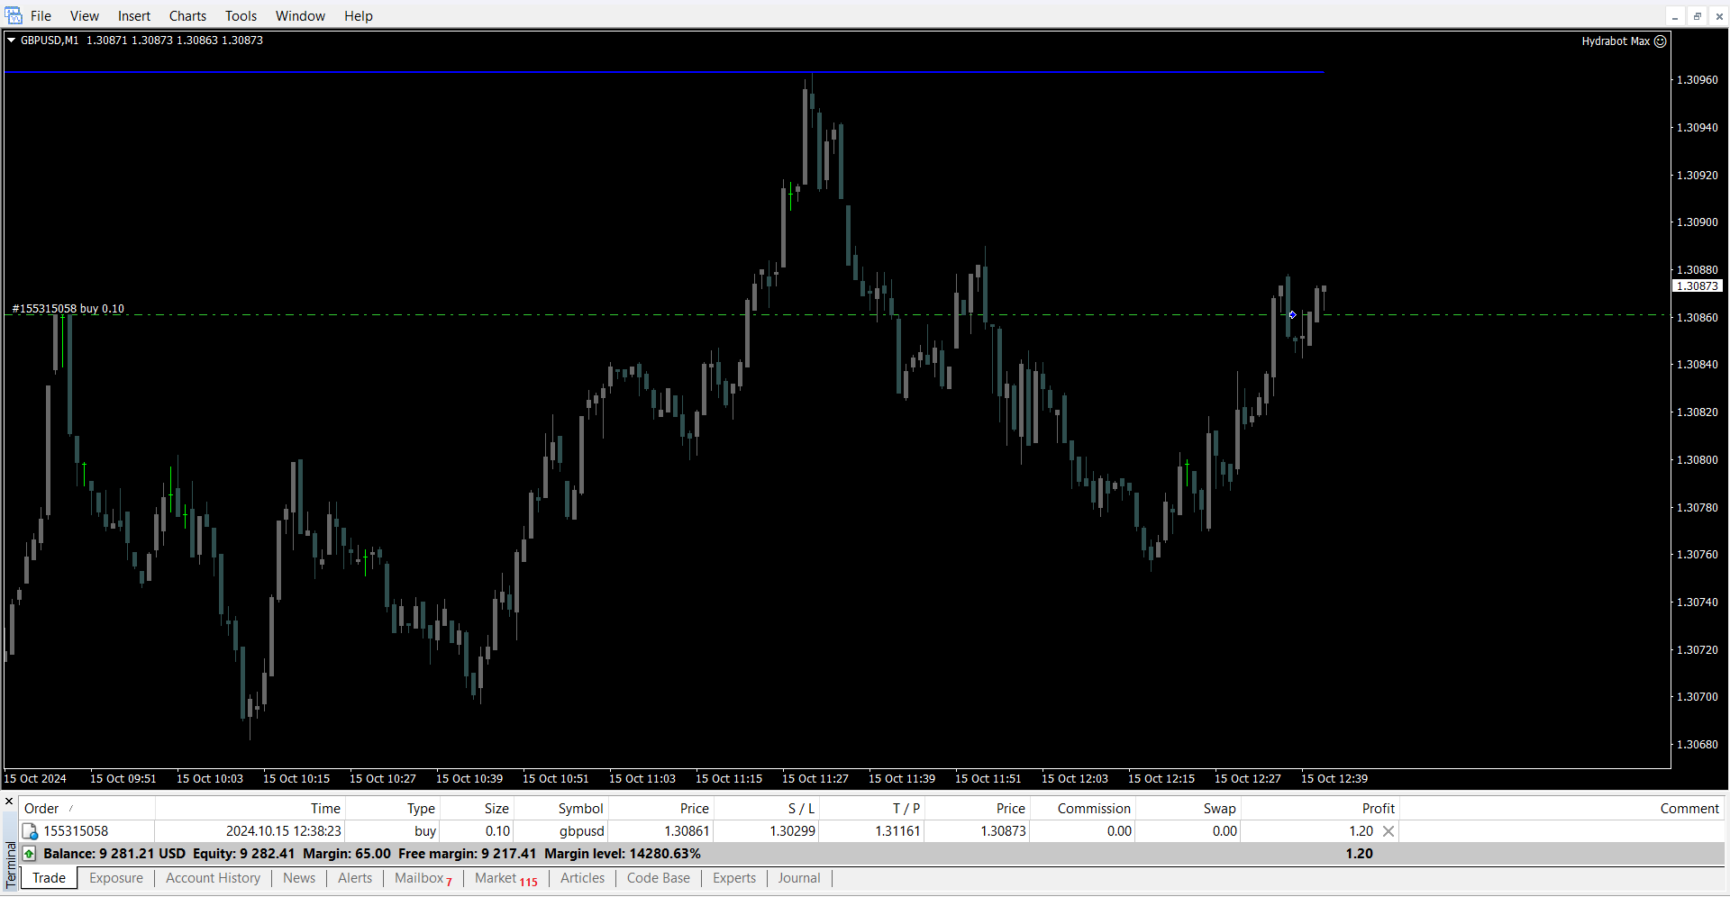Viewport: 1730px width, 897px height.
Task: Close order 155315058 with the X icon
Action: click(x=1389, y=831)
